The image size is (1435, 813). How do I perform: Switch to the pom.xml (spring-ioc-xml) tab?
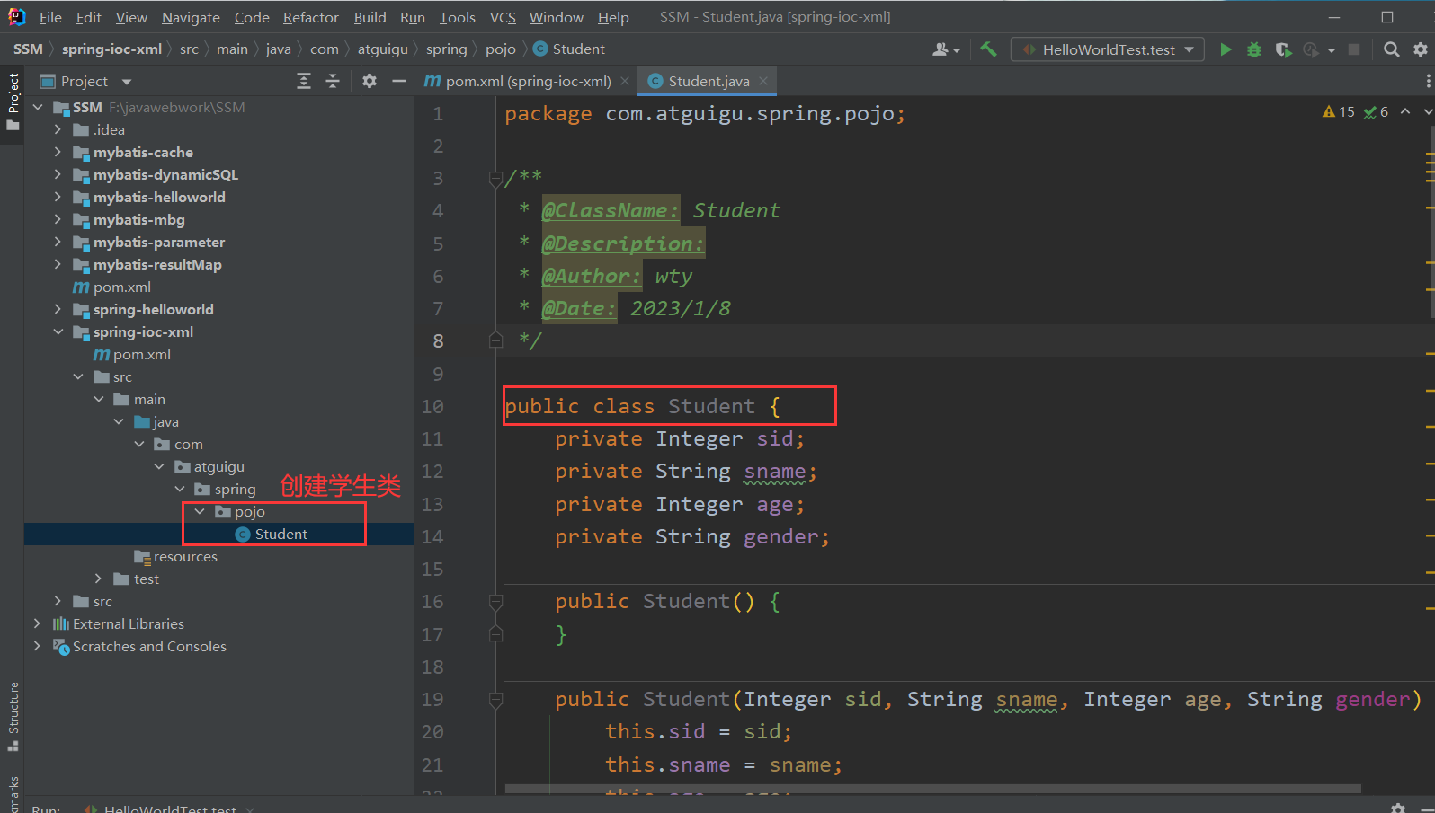[528, 81]
